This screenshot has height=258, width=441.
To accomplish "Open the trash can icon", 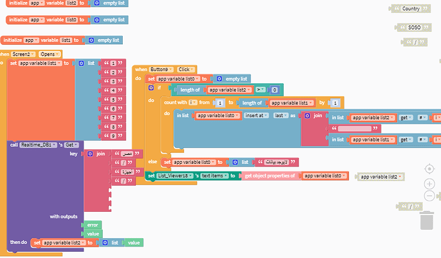I will pos(427,221).
